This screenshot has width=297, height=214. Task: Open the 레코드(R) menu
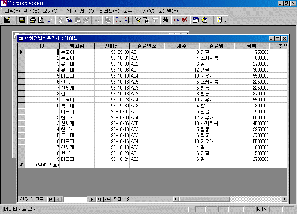[109, 11]
